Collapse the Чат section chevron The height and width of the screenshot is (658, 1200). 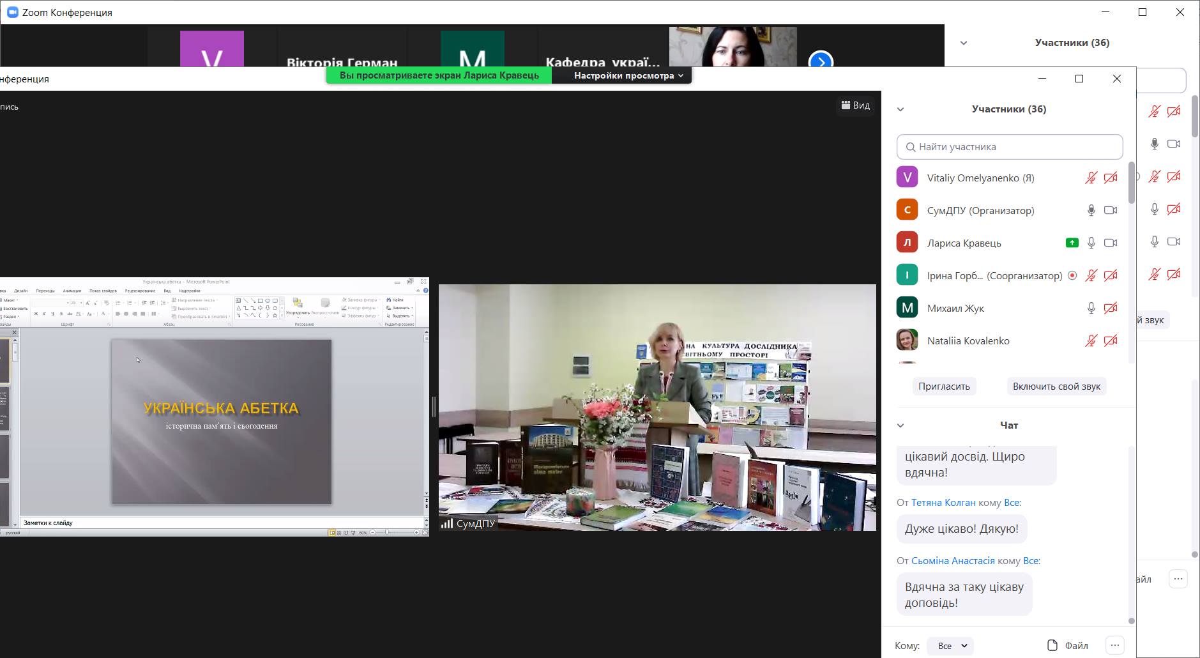(x=900, y=425)
